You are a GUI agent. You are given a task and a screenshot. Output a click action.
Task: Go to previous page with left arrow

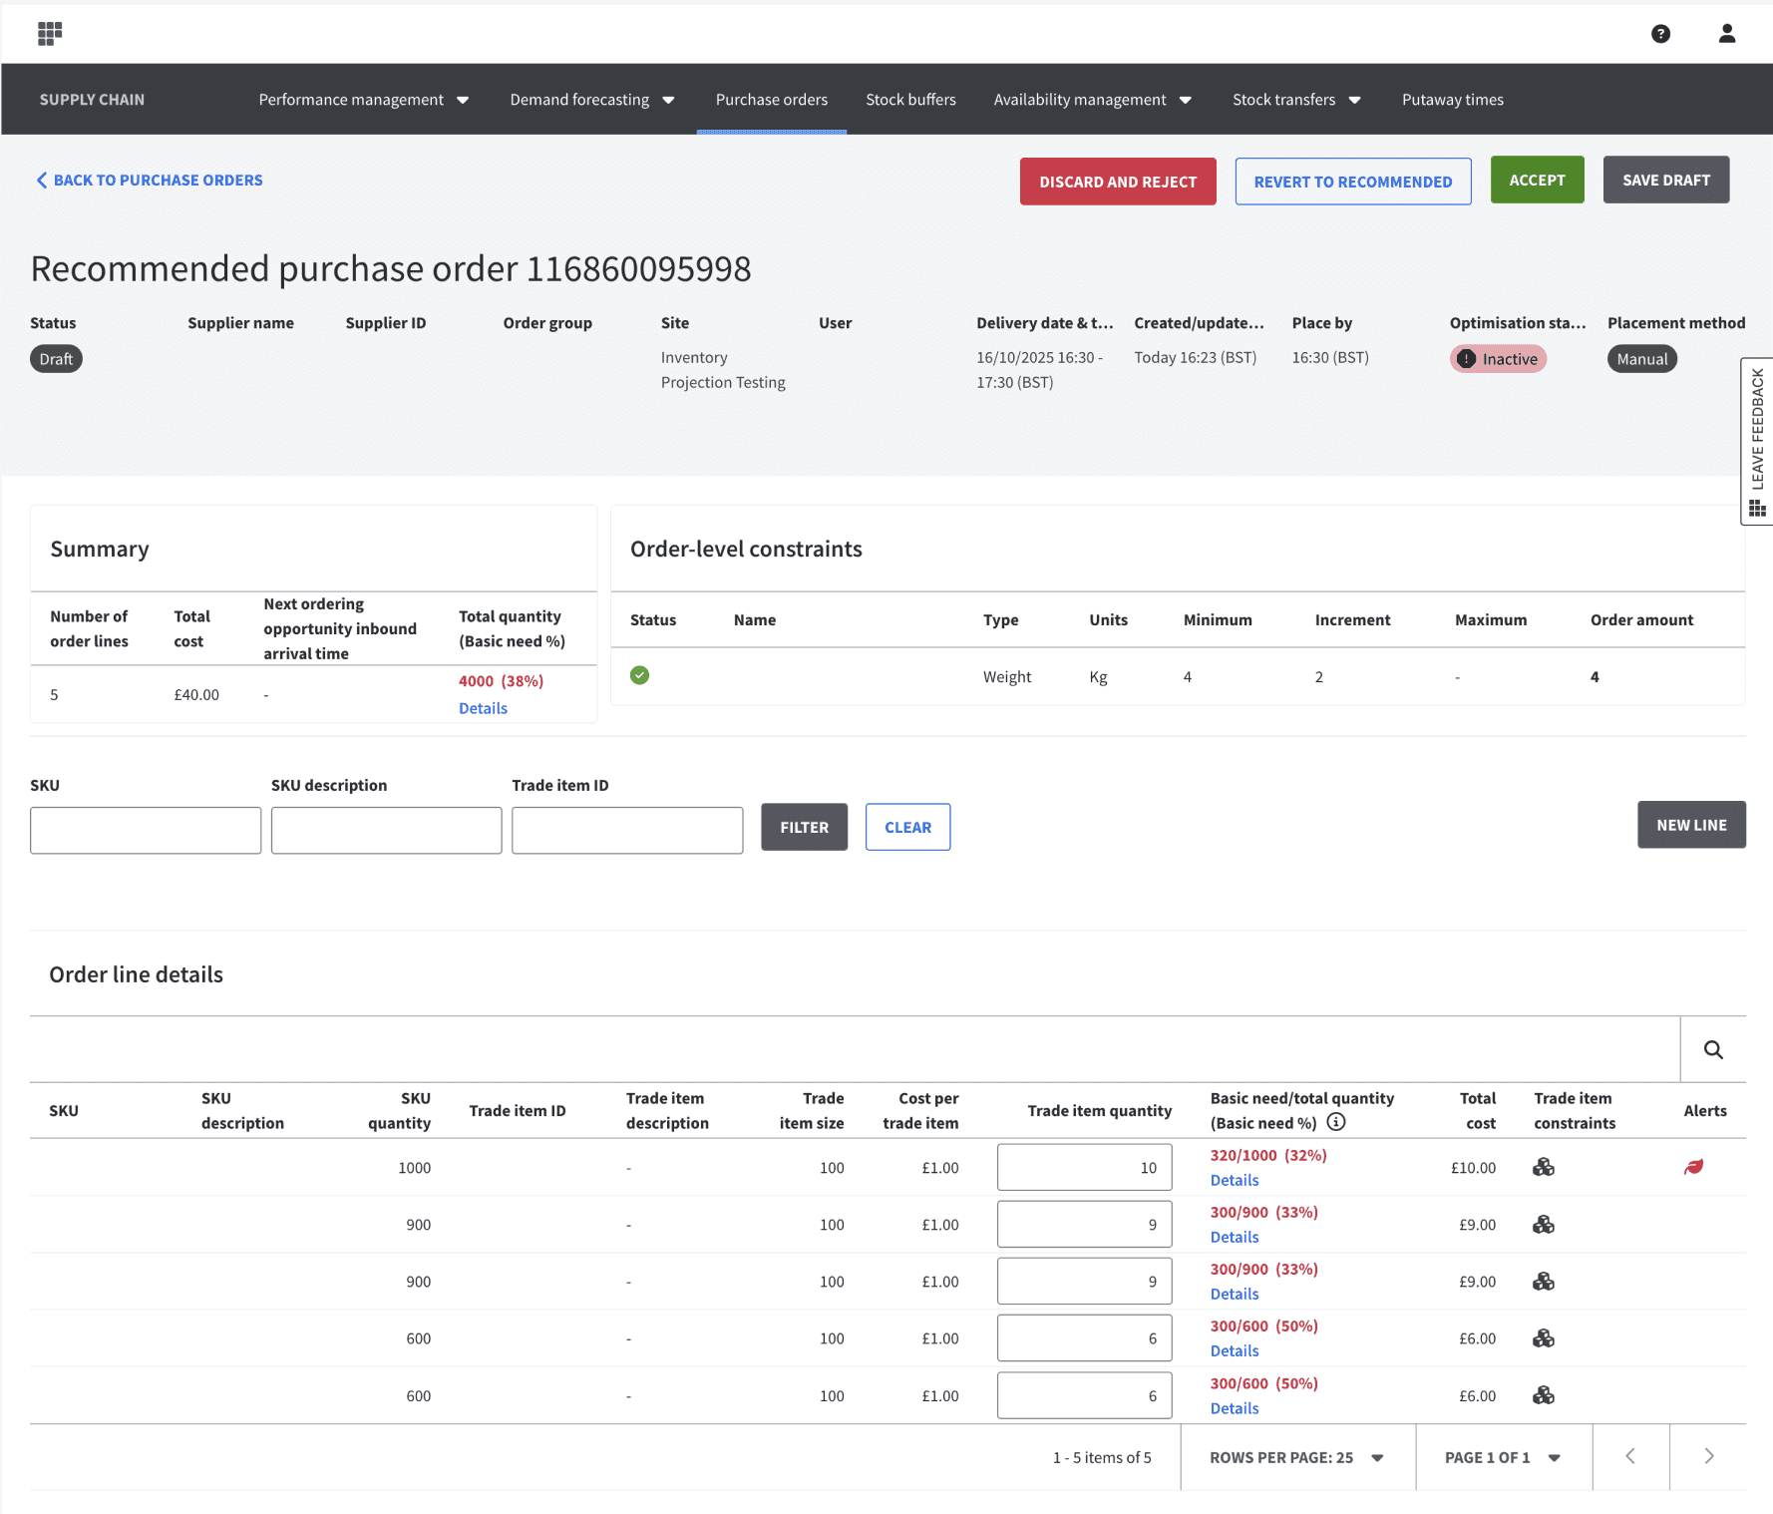pos(1630,1456)
